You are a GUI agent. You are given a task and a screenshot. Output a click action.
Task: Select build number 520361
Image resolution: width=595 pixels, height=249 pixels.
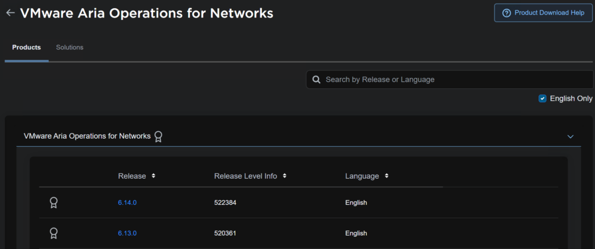point(225,233)
